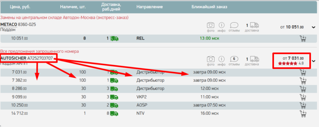Click the 9 099.00 price cell
This screenshot has height=127, width=319.
click(20, 97)
